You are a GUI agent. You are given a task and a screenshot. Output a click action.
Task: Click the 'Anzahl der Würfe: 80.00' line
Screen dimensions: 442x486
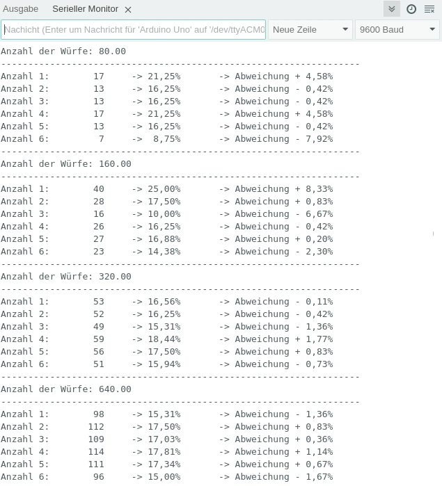(63, 51)
